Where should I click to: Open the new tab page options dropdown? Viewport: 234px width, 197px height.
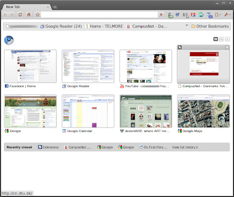pyautogui.click(x=228, y=39)
